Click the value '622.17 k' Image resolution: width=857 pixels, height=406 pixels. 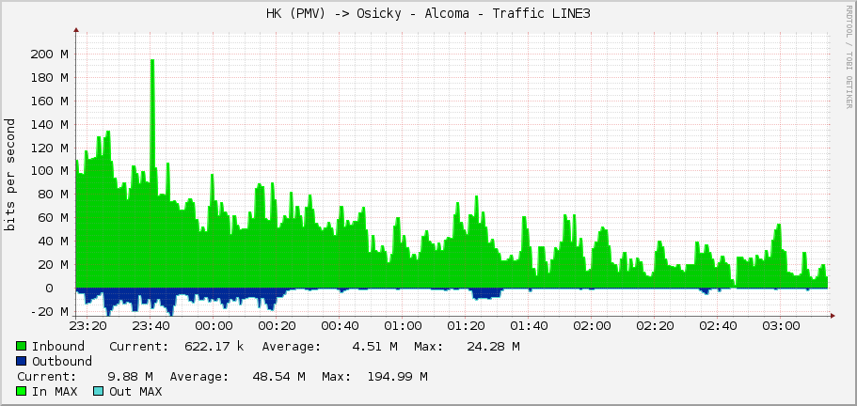[x=214, y=346]
